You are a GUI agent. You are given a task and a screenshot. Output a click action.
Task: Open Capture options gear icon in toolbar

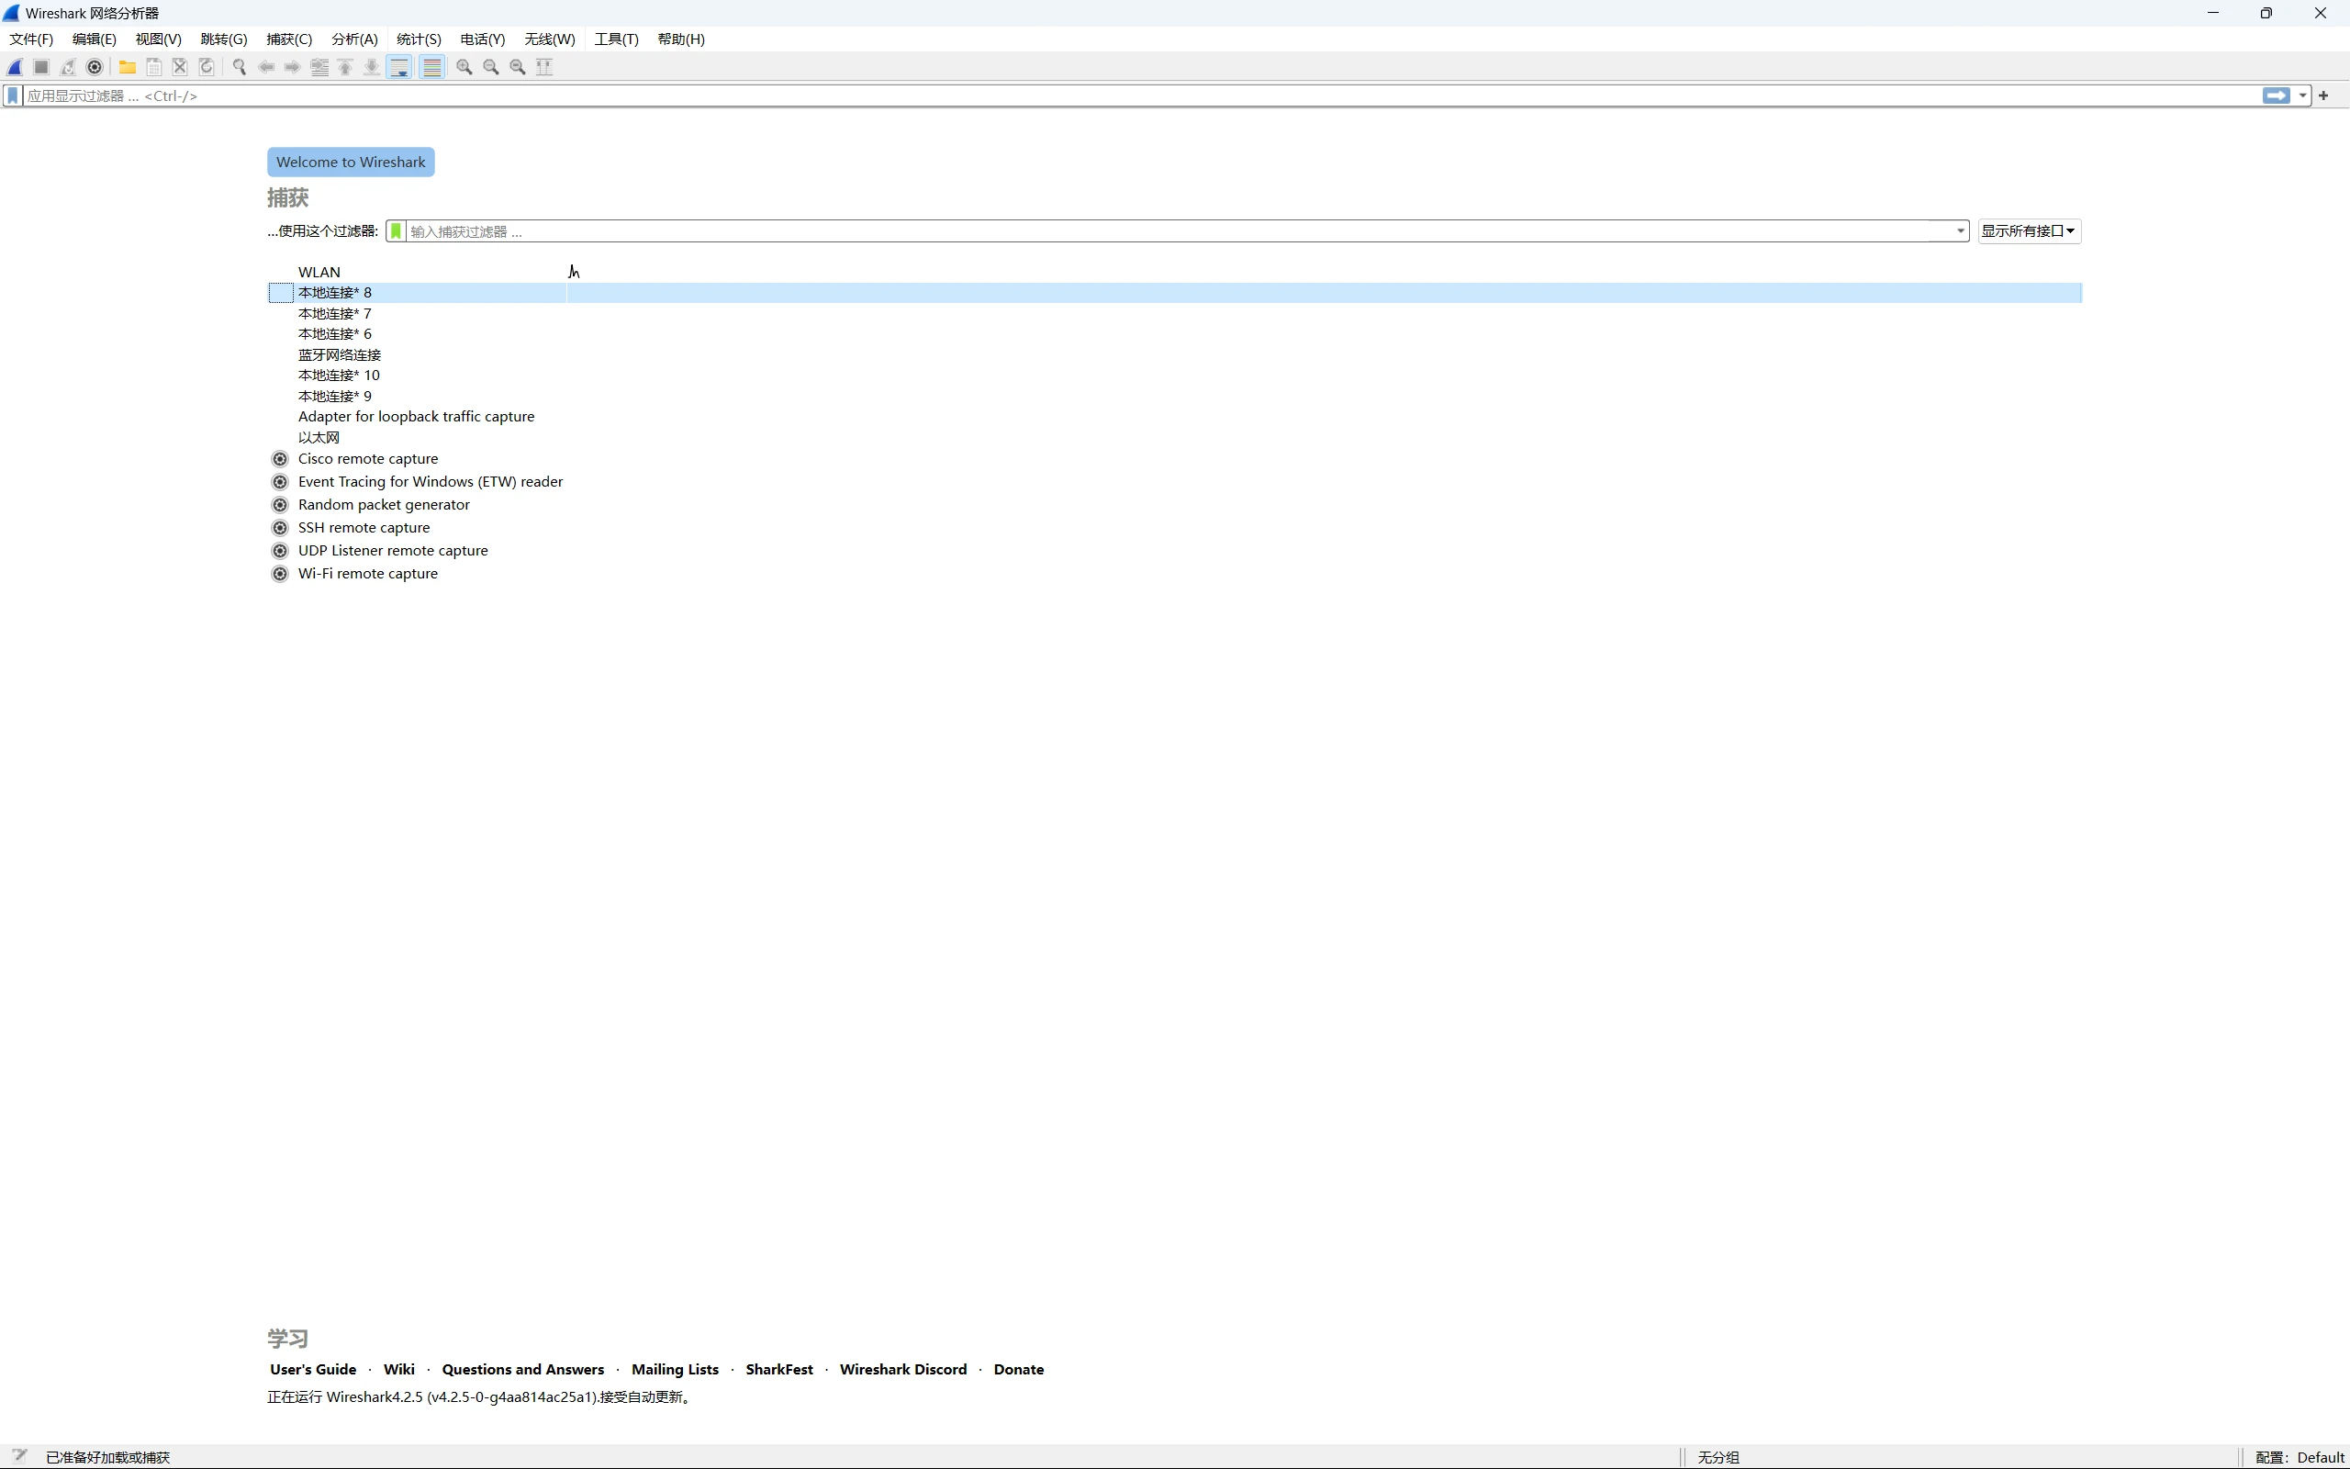tap(95, 67)
